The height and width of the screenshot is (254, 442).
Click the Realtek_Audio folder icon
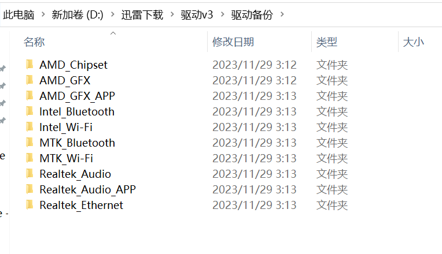pyautogui.click(x=30, y=174)
